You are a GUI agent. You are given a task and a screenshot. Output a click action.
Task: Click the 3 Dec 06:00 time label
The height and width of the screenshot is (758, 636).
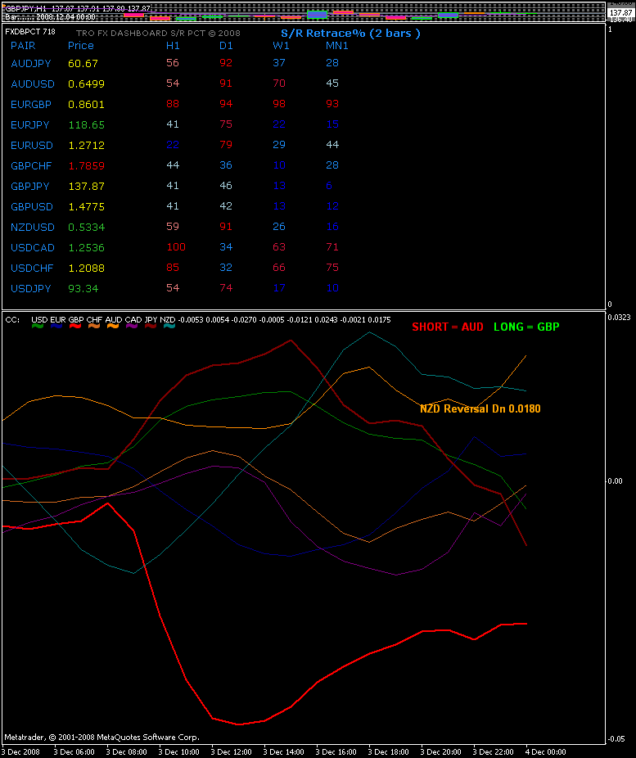(74, 752)
